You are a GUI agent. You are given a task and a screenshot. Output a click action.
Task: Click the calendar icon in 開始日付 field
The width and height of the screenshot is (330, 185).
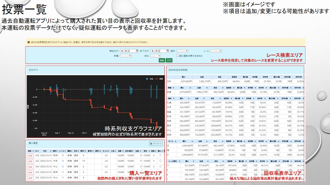coord(137,51)
